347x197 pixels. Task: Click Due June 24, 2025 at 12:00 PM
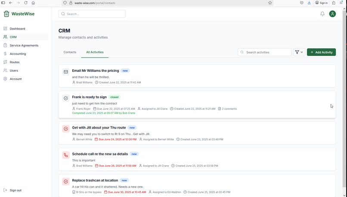(x=118, y=139)
